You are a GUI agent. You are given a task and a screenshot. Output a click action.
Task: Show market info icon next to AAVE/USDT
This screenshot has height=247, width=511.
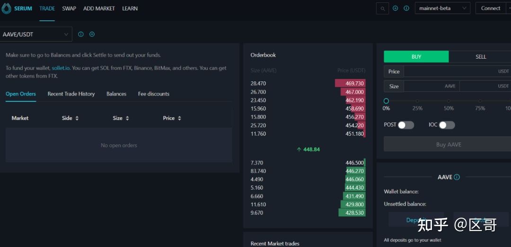(x=81, y=34)
